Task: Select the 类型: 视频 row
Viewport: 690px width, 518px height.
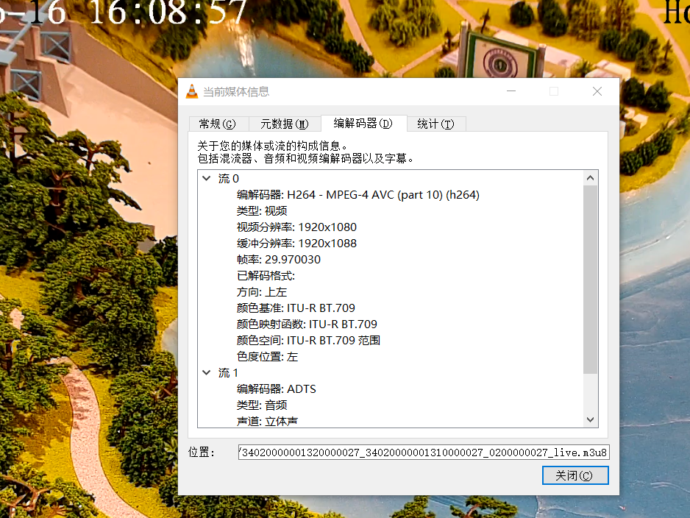Action: coord(262,211)
